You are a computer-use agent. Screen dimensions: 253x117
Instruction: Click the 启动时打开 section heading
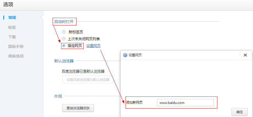64,21
